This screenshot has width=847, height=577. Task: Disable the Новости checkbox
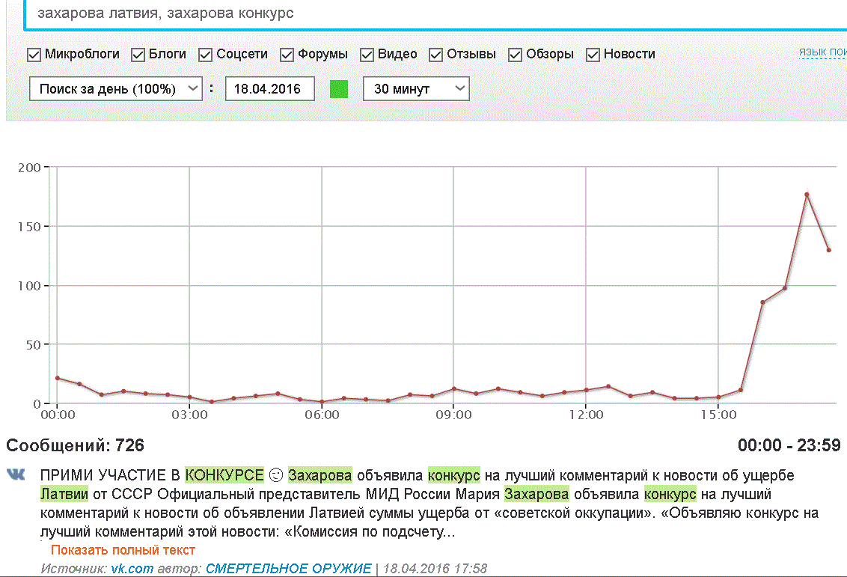593,55
